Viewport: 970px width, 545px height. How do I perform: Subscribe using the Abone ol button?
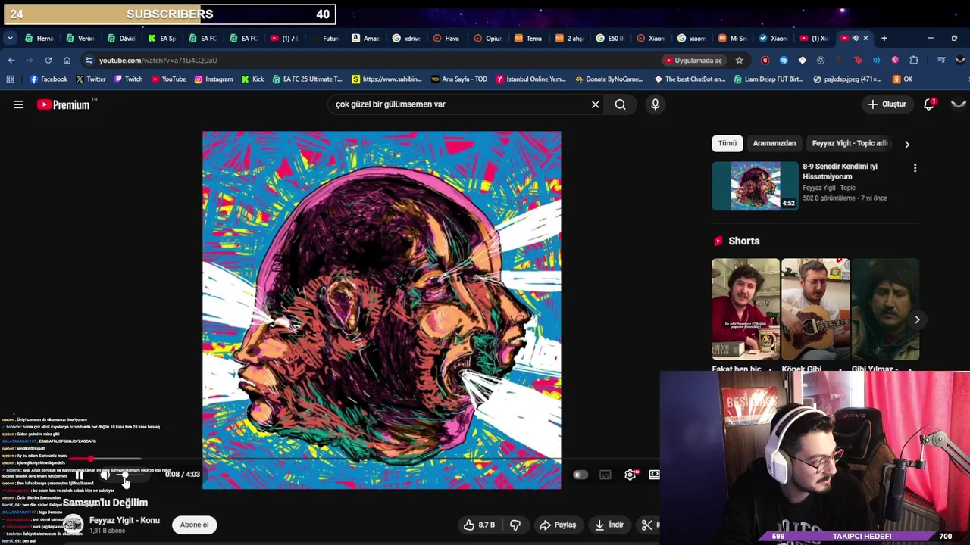tap(194, 525)
